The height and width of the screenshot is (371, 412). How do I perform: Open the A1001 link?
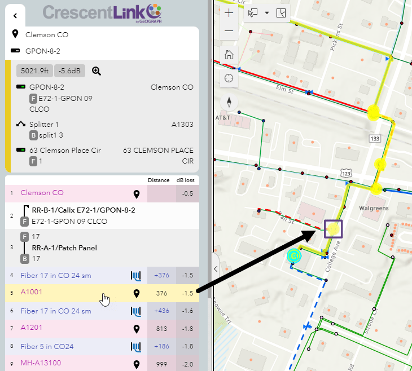pos(31,292)
